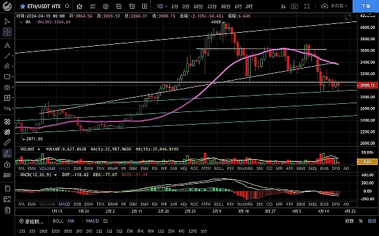Open the 1日 interval dropdown
Screen dimensions: 379x236
[162, 6]
